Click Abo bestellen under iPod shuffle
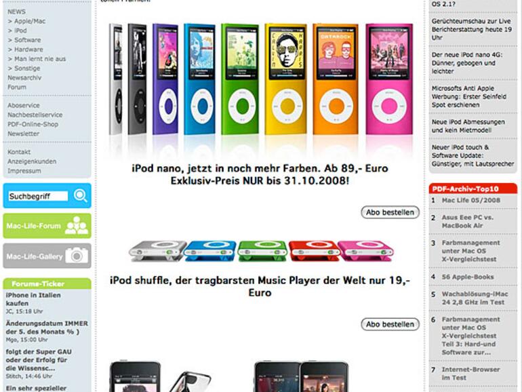Image resolution: width=522 pixels, height=392 pixels. [390, 324]
